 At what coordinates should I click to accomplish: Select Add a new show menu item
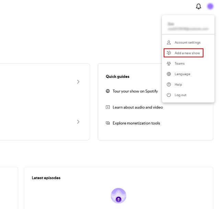pos(184,53)
